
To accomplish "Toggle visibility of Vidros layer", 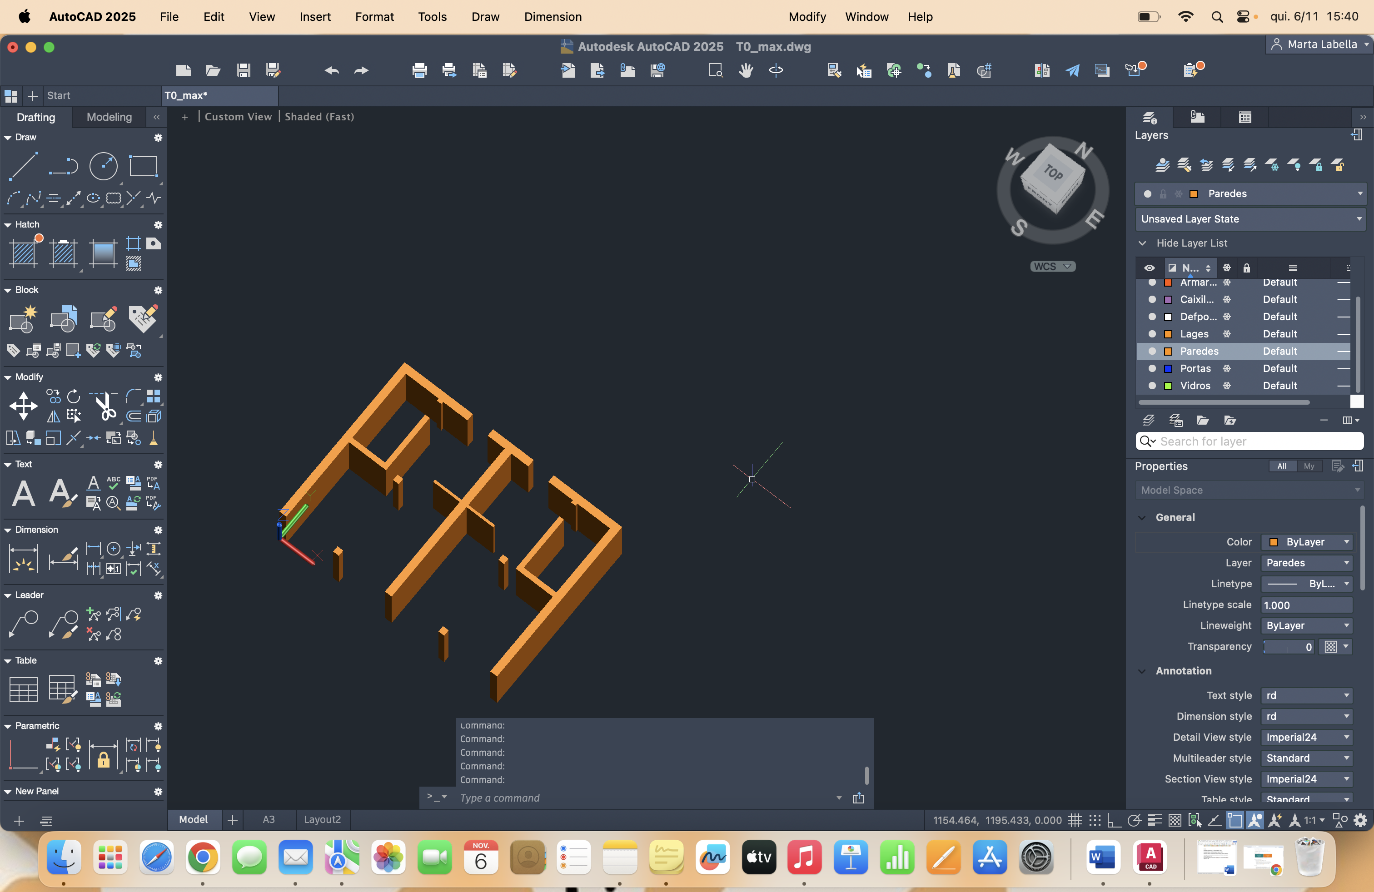I will point(1152,386).
